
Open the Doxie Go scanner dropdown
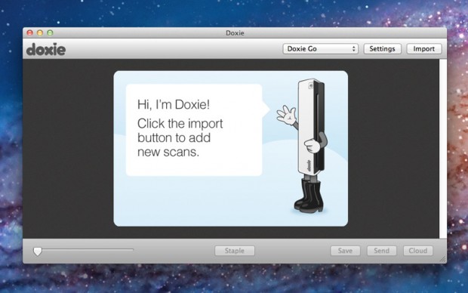coord(320,48)
